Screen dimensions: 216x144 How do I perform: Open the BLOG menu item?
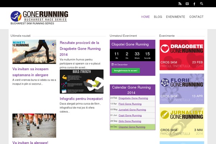158,17
